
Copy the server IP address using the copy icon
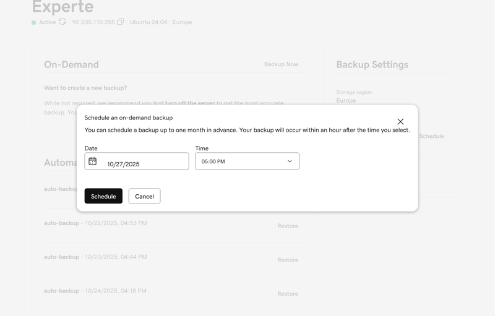click(121, 22)
